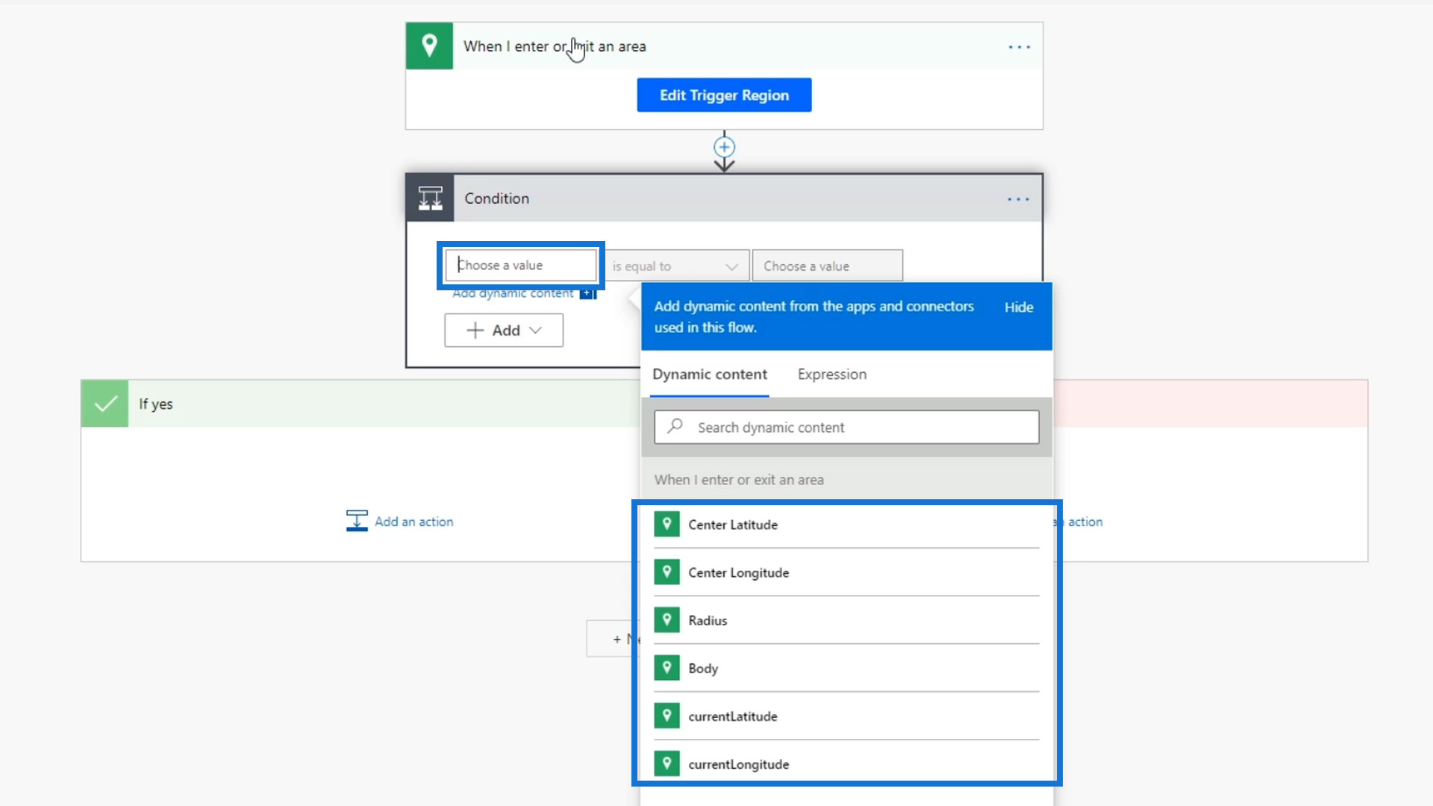The image size is (1433, 806).
Task: Click the Add dynamic content link
Action: click(513, 294)
